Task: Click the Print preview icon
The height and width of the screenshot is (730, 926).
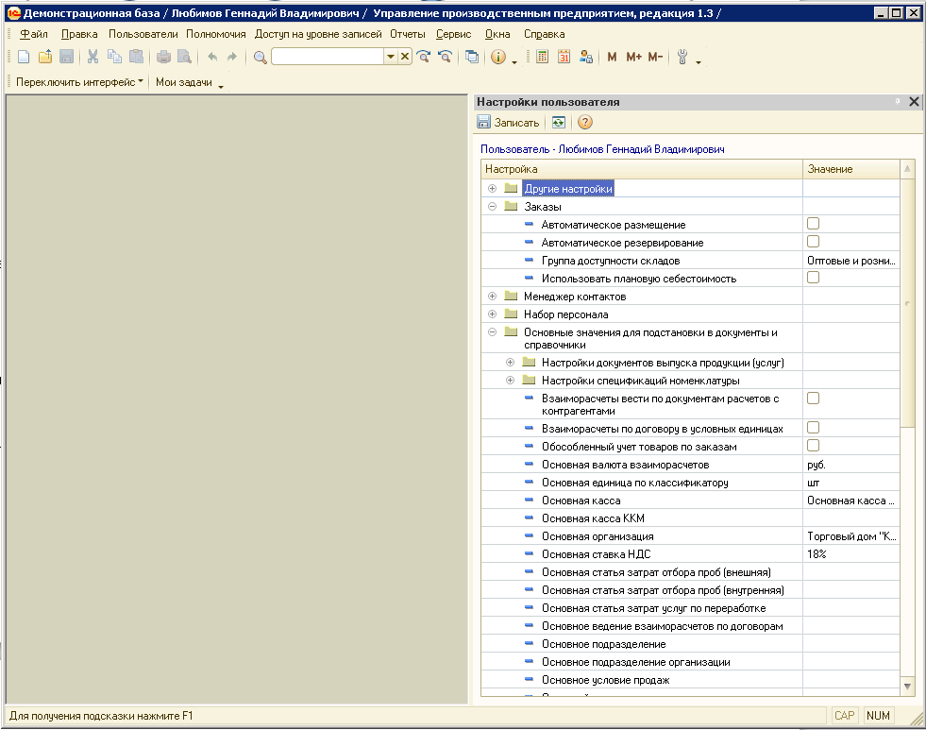Action: [x=185, y=57]
